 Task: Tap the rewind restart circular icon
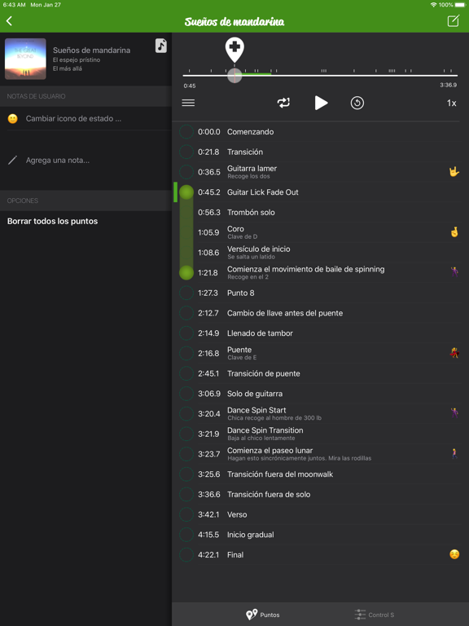357,103
